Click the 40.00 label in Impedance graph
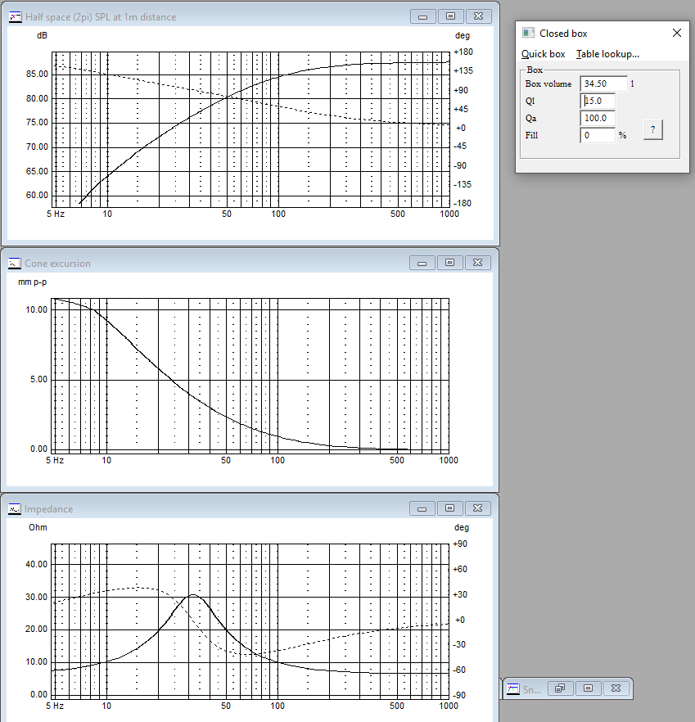695x722 pixels. [36, 564]
